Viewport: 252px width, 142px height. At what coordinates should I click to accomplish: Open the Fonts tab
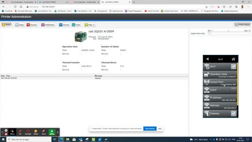click(x=76, y=25)
